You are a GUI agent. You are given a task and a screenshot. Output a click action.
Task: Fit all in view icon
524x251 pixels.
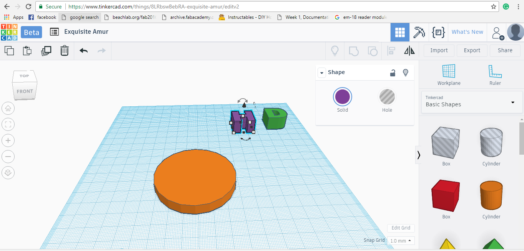pyautogui.click(x=8, y=124)
